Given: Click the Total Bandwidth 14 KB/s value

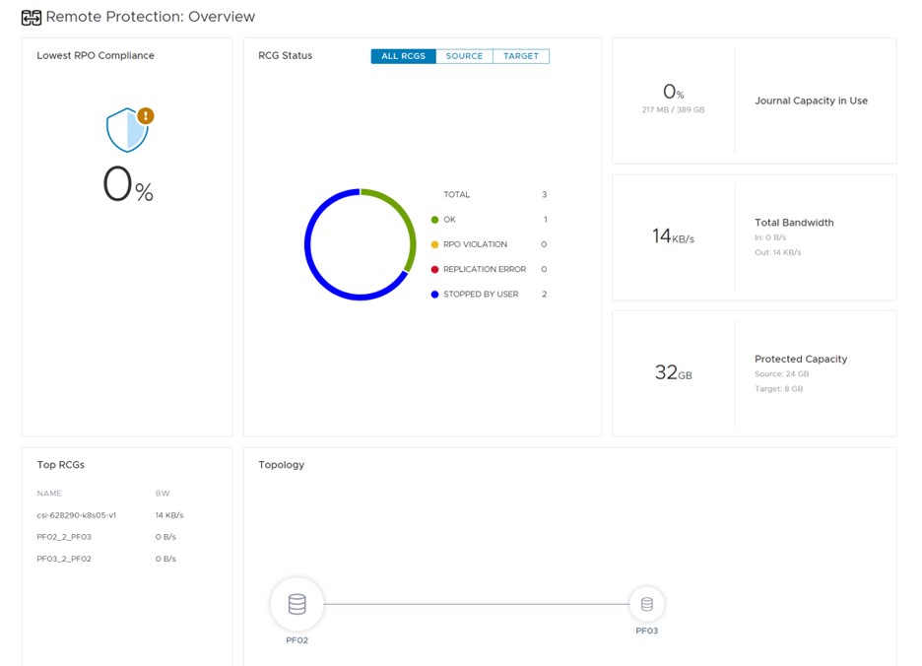Looking at the screenshot, I should tap(673, 237).
